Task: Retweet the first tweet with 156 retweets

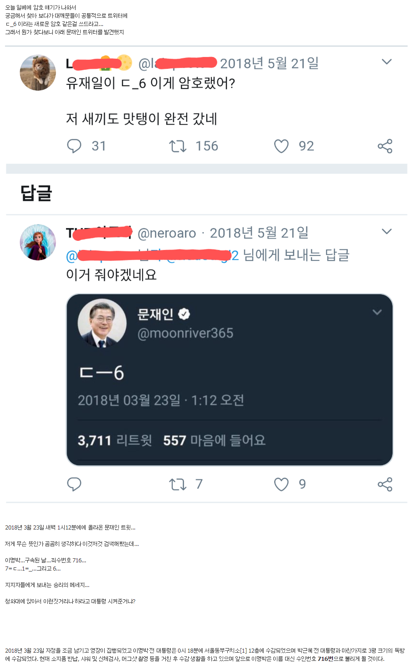Action: click(x=178, y=146)
